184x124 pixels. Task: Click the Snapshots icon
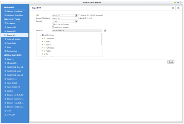[5, 43]
